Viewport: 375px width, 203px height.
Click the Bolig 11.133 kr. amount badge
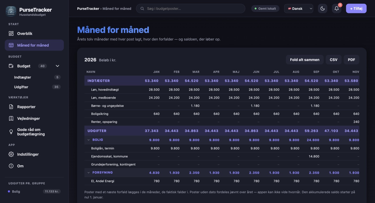point(52,191)
